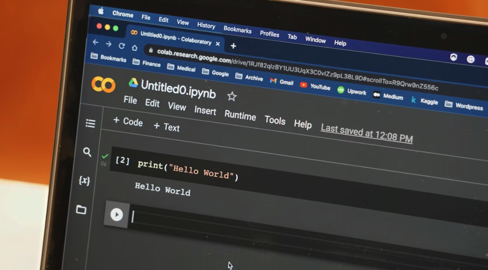The height and width of the screenshot is (270, 488).
Task: Open the macOS Help menu
Action: (x=340, y=43)
